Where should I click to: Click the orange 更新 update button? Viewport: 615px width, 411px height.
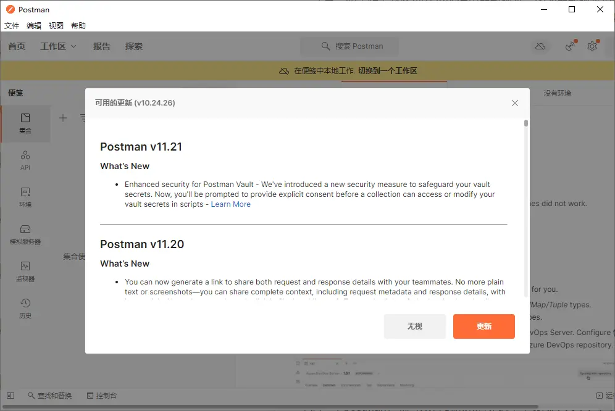click(x=483, y=326)
